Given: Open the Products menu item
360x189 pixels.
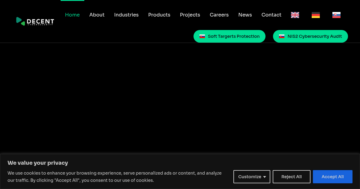Looking at the screenshot, I should point(159,15).
